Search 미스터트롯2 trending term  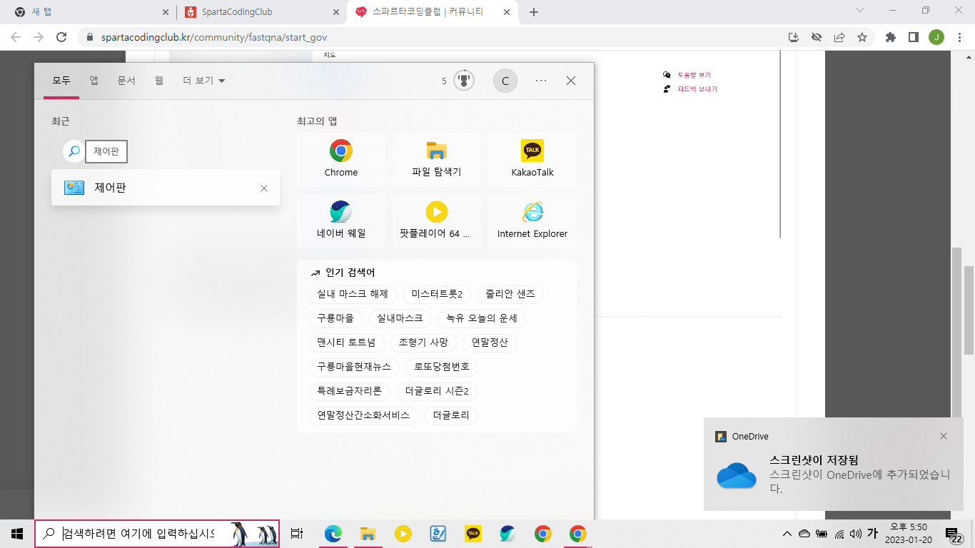[x=437, y=294]
